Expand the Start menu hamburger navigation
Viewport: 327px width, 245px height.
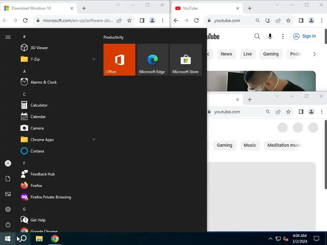click(x=8, y=37)
